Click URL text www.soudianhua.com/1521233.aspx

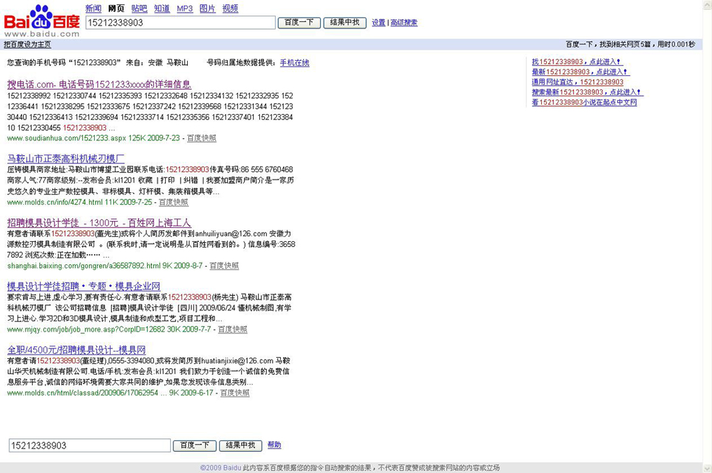pos(67,138)
